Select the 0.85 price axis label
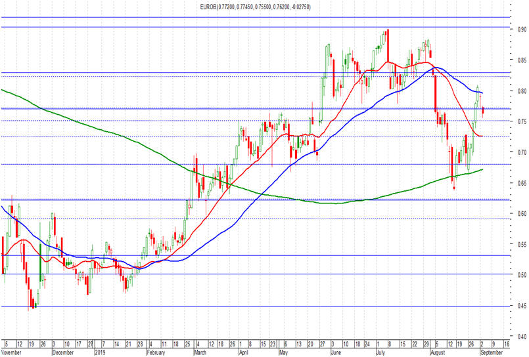This screenshot has height=357, width=529. [x=522, y=60]
